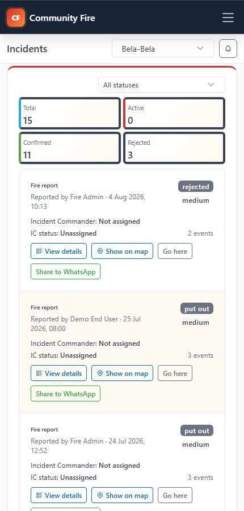Click Go here on 24 Jul report
This screenshot has width=244, height=511.
[175, 495]
